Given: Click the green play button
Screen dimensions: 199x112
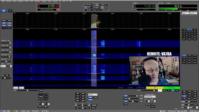Looking at the screenshot, I should click(9, 28).
